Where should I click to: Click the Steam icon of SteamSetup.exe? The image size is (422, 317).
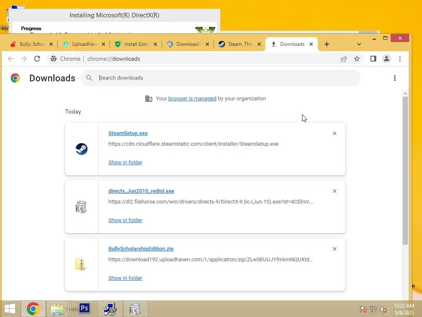click(82, 149)
